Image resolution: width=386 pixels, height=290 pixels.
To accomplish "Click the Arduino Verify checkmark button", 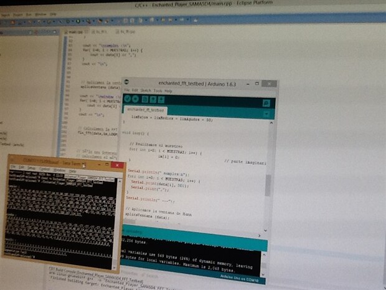I will tap(127, 99).
